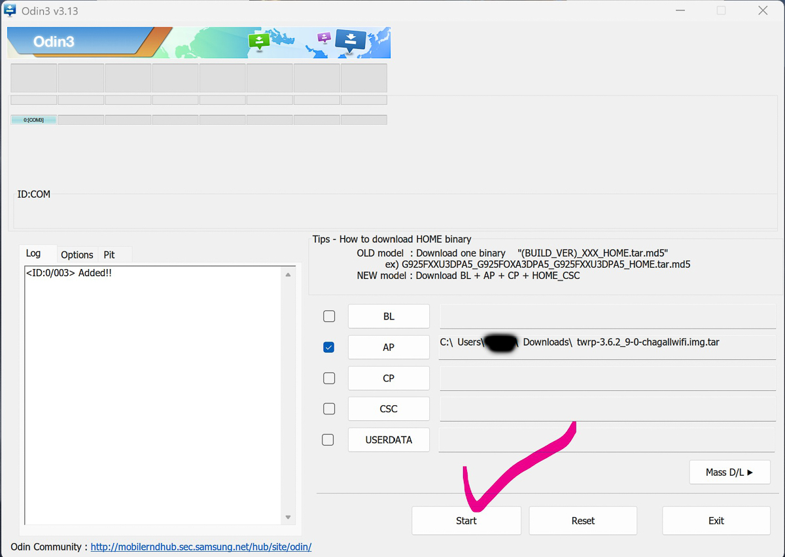Click the empty CSC file path field

coord(607,408)
